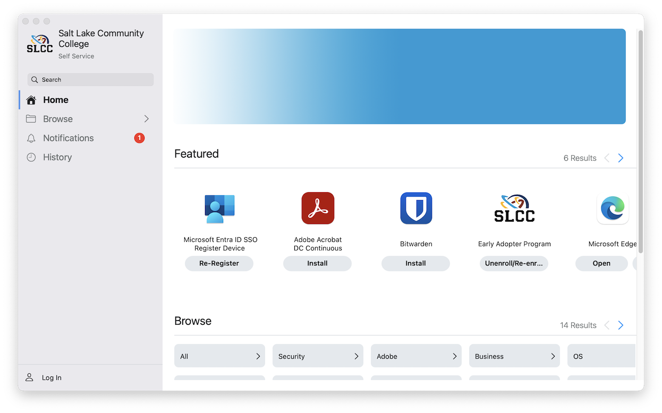662x413 pixels.
Task: Click the Featured section heading
Action: [x=197, y=154]
